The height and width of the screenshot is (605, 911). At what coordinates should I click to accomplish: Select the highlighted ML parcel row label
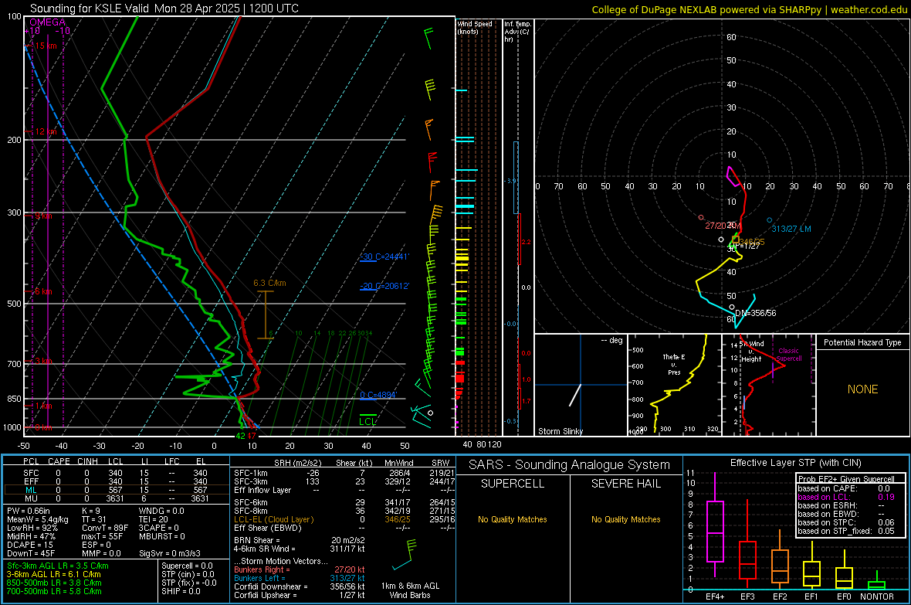[31, 490]
